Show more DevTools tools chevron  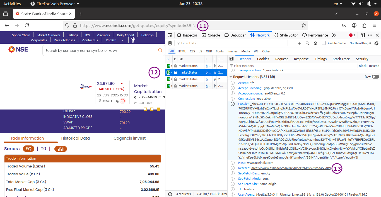click(334, 35)
